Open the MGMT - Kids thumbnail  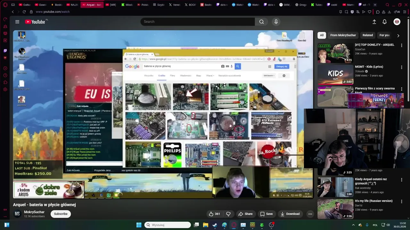(x=335, y=74)
